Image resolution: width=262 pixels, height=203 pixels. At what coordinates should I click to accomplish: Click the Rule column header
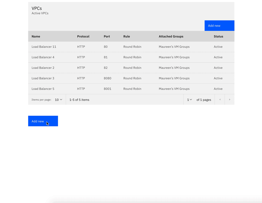coord(127,36)
